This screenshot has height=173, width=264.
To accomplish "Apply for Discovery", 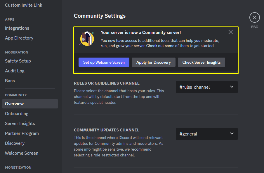I will (153, 62).
